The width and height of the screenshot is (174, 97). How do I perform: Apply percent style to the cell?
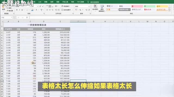[x=80, y=10]
